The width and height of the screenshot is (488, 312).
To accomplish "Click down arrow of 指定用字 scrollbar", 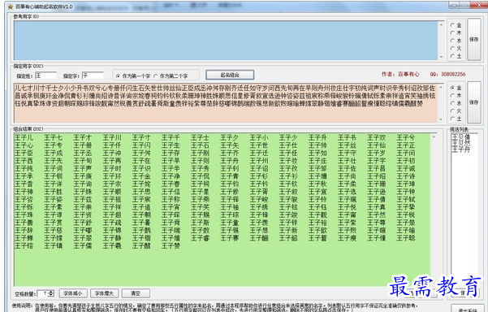I will (441, 119).
